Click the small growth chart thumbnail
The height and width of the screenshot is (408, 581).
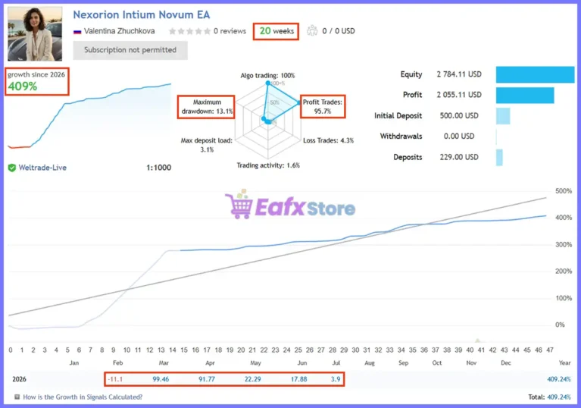click(x=89, y=116)
